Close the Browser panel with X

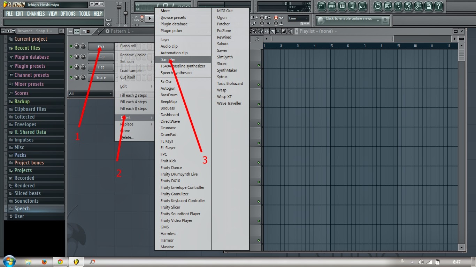click(61, 31)
